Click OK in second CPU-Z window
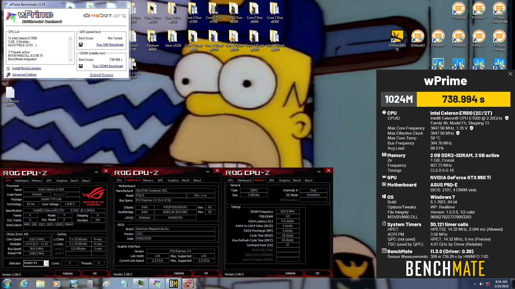 pyautogui.click(x=206, y=273)
